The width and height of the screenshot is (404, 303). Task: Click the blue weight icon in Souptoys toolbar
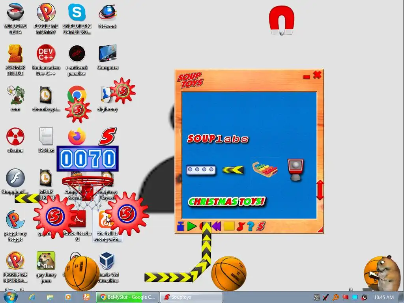181,227
